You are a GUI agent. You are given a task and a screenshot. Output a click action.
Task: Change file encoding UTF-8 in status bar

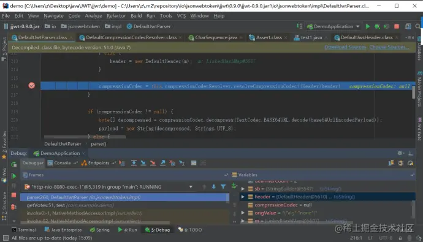[x=386, y=238]
